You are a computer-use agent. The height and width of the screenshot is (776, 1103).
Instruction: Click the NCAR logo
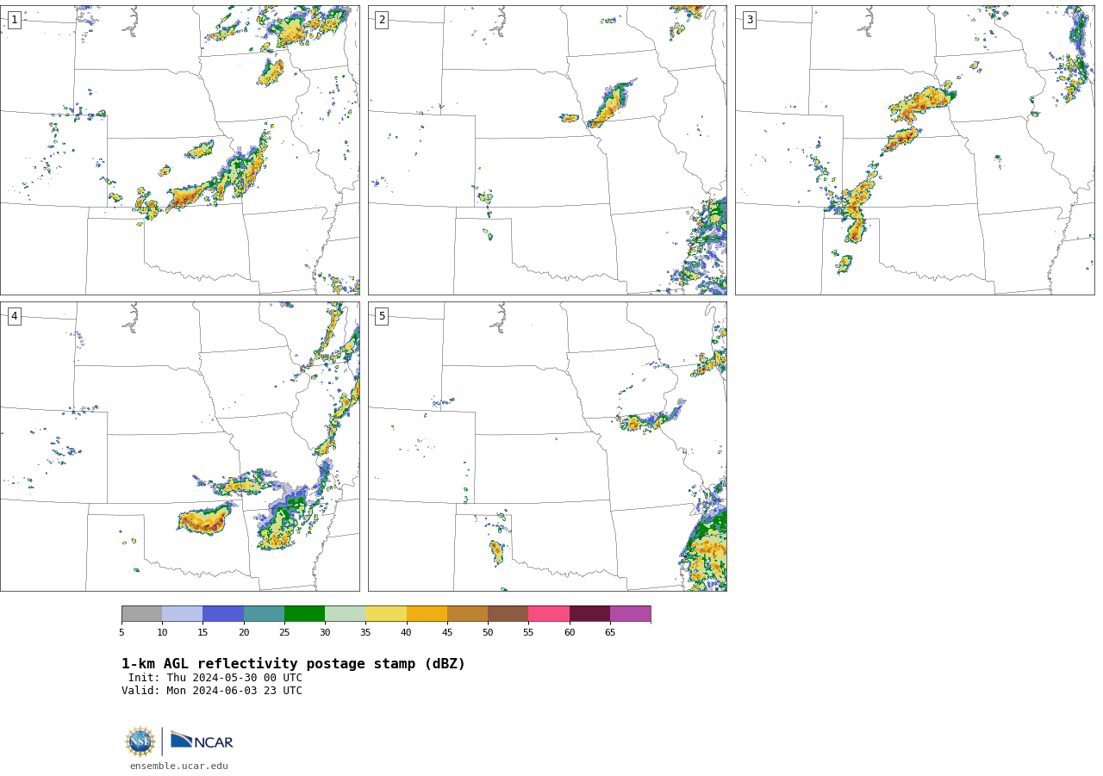coord(202,741)
